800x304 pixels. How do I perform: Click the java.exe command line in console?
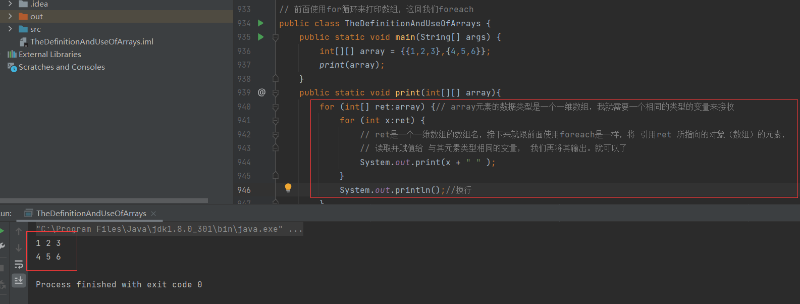[169, 229]
